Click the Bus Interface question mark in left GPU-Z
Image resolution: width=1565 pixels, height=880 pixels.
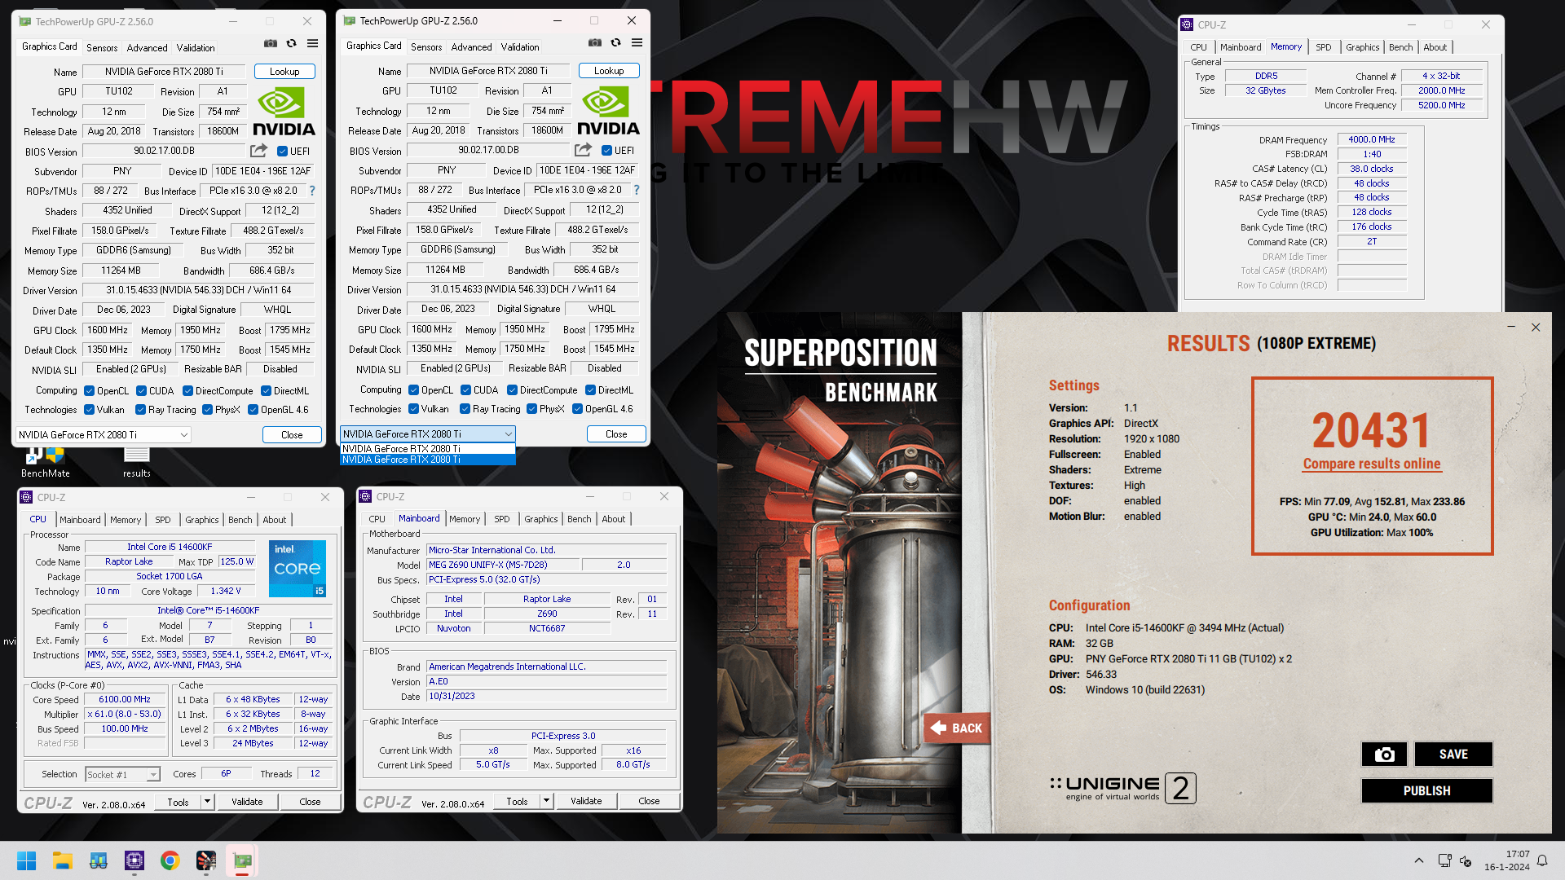click(x=311, y=191)
